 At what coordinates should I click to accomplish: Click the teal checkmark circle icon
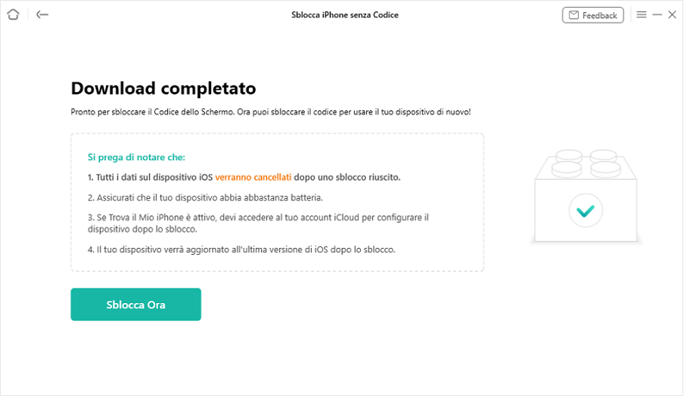coord(585,211)
